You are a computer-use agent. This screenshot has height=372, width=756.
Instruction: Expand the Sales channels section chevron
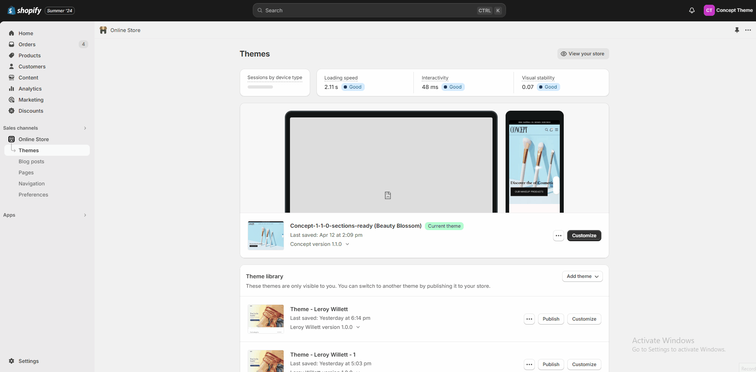[85, 128]
